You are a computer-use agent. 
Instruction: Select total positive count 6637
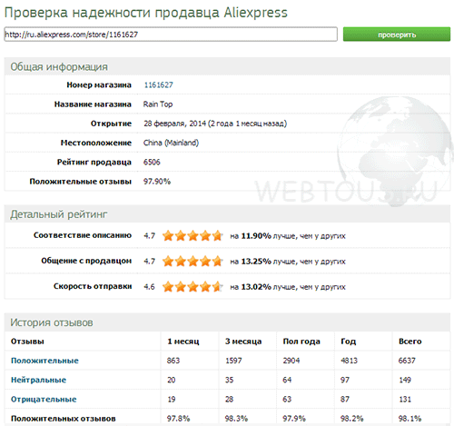(x=407, y=361)
